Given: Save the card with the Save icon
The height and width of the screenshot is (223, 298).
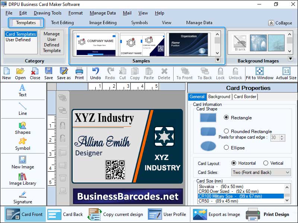Looking at the screenshot, I should pyautogui.click(x=48, y=73).
